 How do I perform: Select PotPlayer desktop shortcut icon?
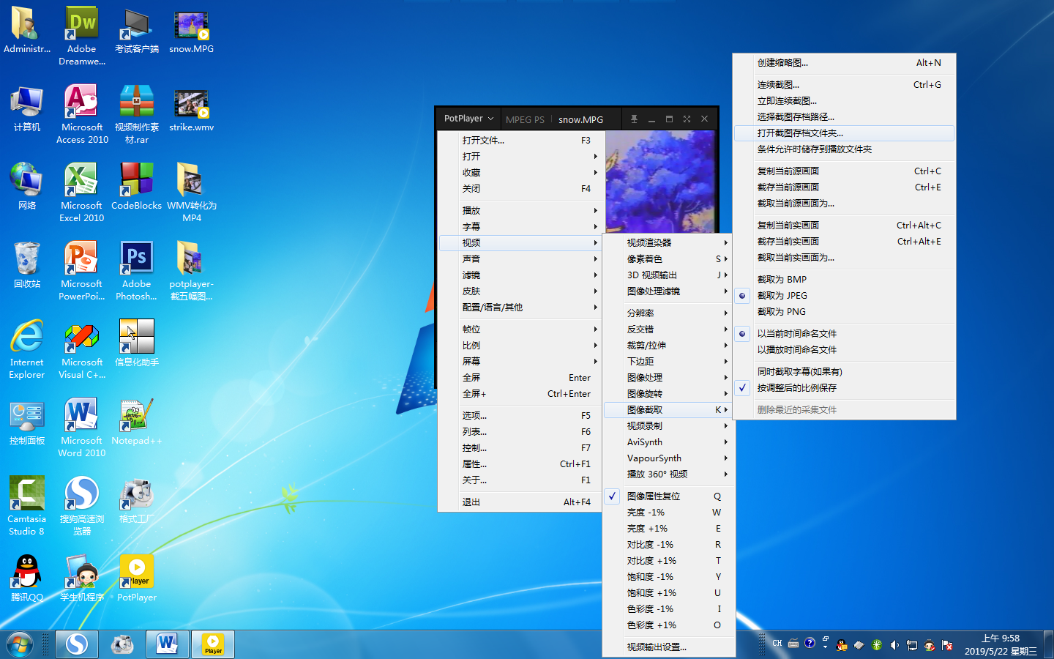point(137,578)
